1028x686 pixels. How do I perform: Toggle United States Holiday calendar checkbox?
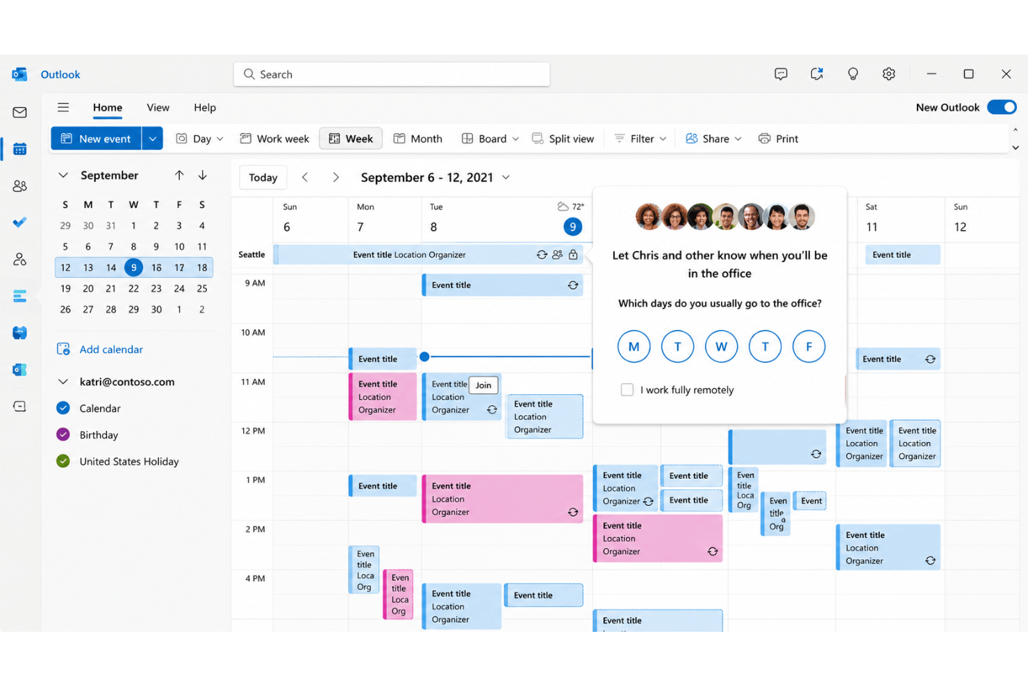coord(63,461)
